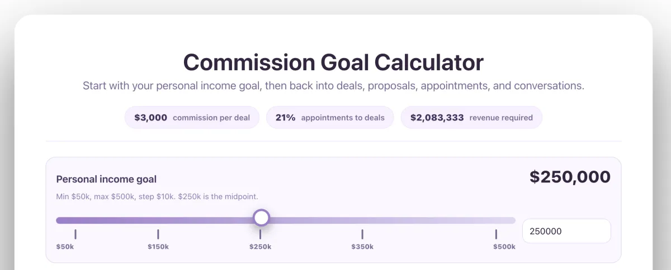
Task: Click the tick mark above $500k
Action: tap(496, 234)
